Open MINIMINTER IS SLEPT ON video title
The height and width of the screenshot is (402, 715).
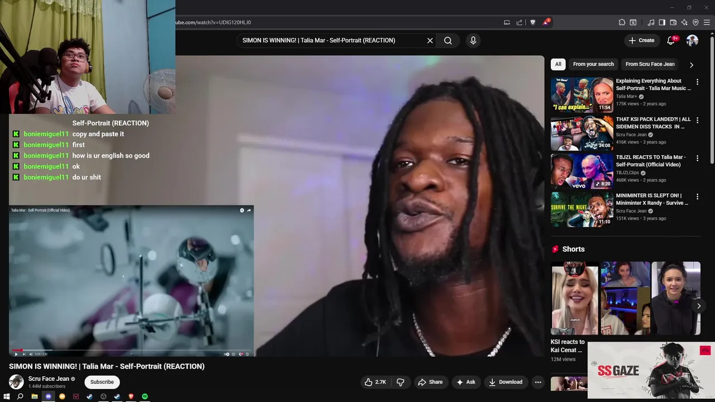point(652,199)
